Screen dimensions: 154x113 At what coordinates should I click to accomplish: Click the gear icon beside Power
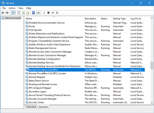point(27,26)
